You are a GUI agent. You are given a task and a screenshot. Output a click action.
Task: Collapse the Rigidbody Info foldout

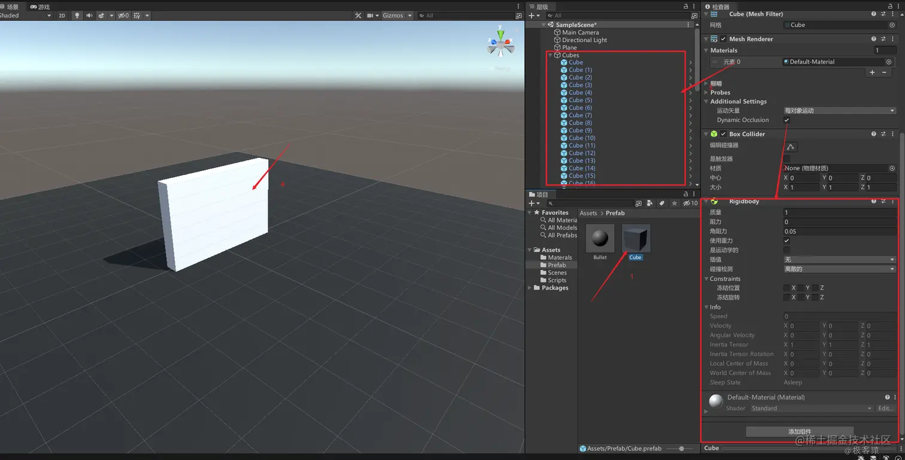[x=706, y=307]
